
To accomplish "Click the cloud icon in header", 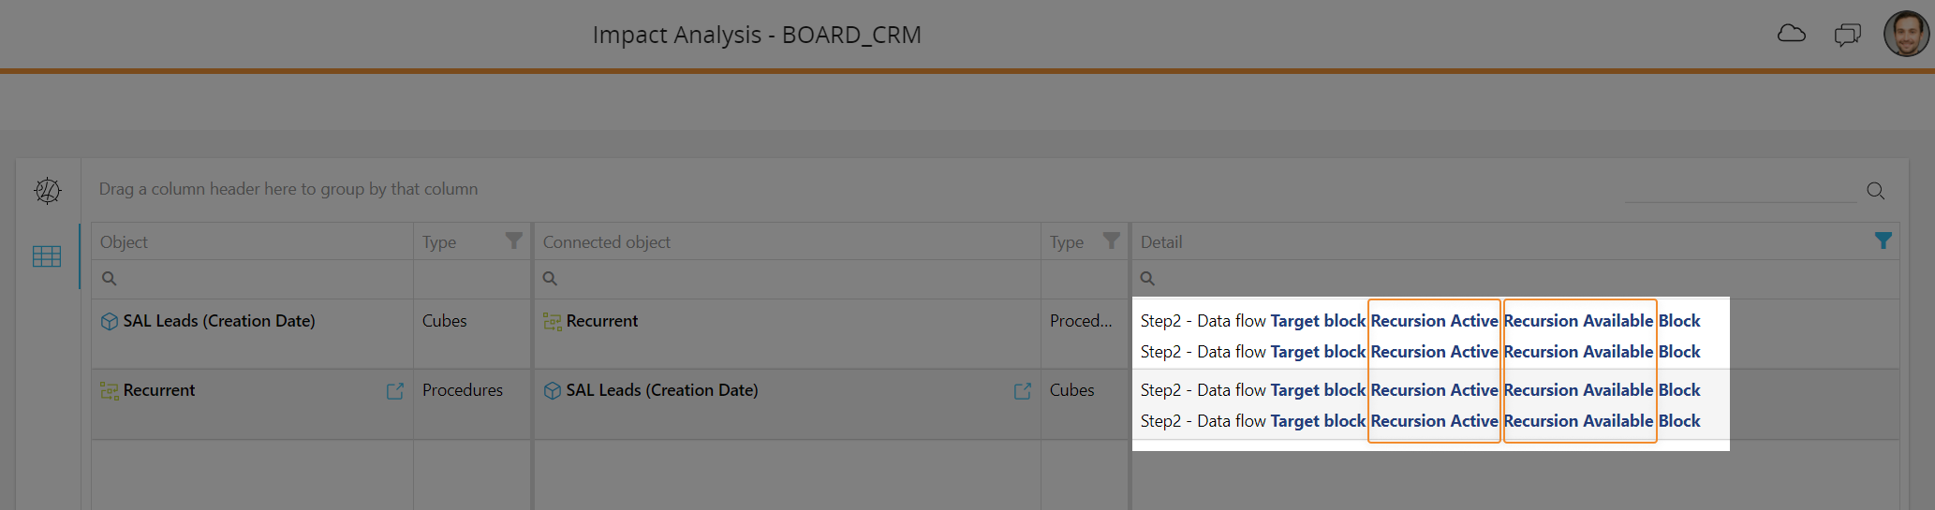I will [x=1791, y=35].
